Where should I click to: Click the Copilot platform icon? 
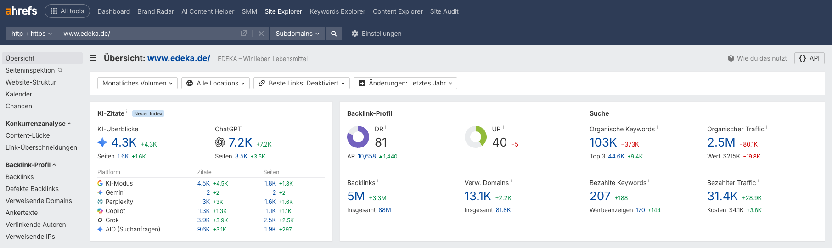click(100, 211)
